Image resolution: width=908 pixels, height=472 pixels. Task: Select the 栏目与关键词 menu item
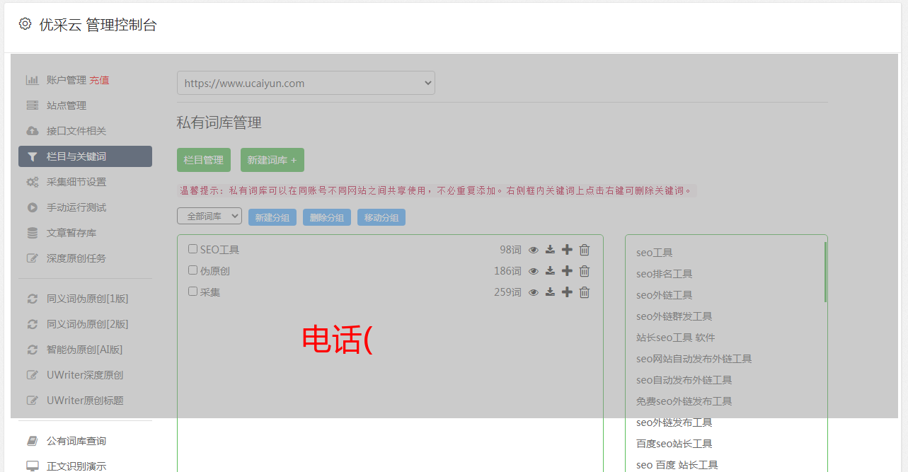click(85, 156)
